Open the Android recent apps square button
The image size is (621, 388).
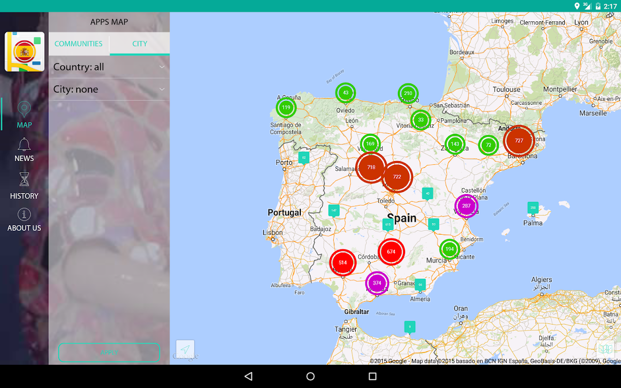[x=373, y=376]
